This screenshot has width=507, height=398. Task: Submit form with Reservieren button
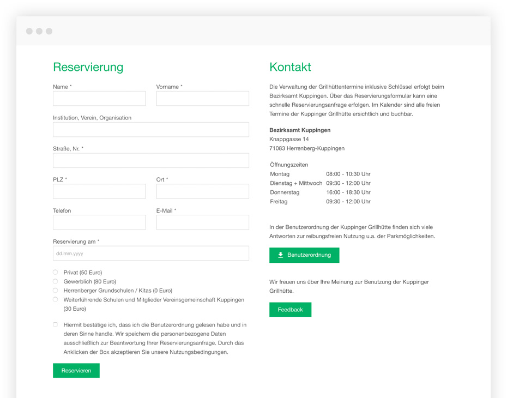pyautogui.click(x=76, y=371)
